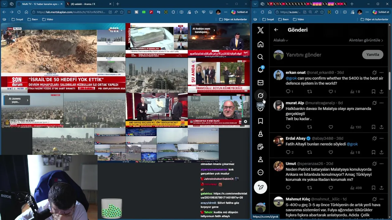Expand the Al Jazeera yayın chevron

tap(27, 100)
